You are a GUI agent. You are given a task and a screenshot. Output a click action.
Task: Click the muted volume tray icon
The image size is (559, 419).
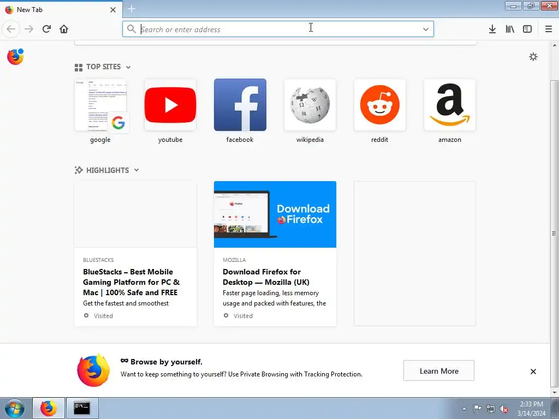click(504, 409)
